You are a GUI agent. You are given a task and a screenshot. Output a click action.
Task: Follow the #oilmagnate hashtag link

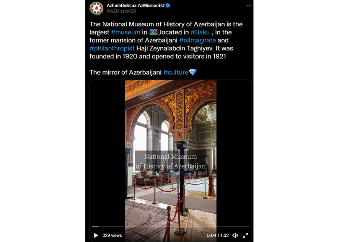pos(197,40)
